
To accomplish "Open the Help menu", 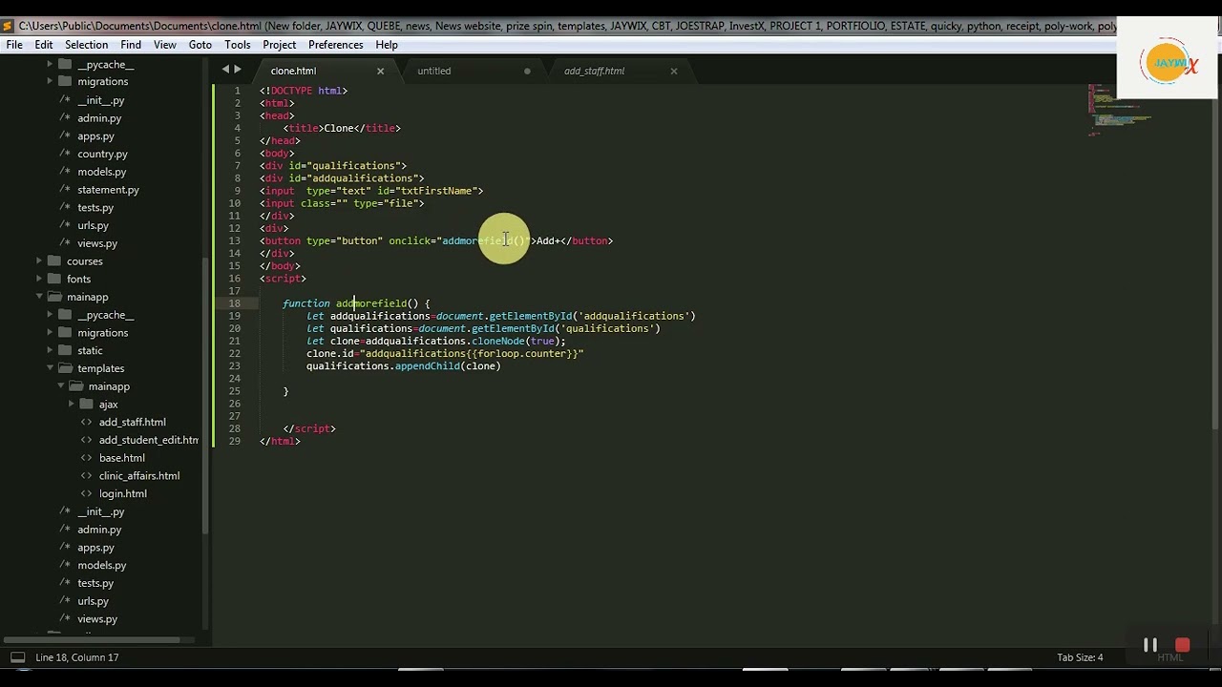I will 387,45.
